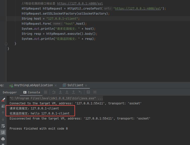Open the URL inside createPost call
The image size is (190, 145).
click(x=138, y=9)
